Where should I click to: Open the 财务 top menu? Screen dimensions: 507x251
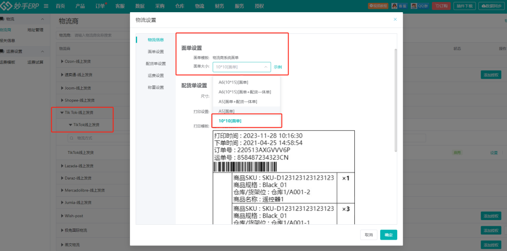pyautogui.click(x=219, y=6)
